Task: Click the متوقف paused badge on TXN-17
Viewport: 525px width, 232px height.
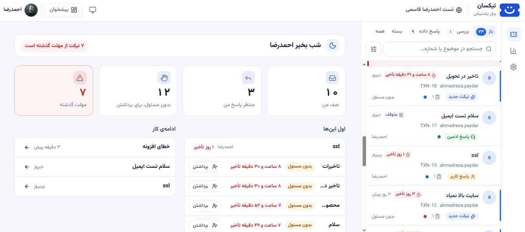Action: coord(395,115)
